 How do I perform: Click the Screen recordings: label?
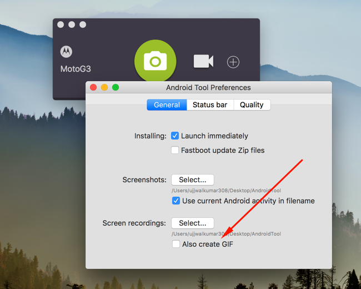pos(134,223)
